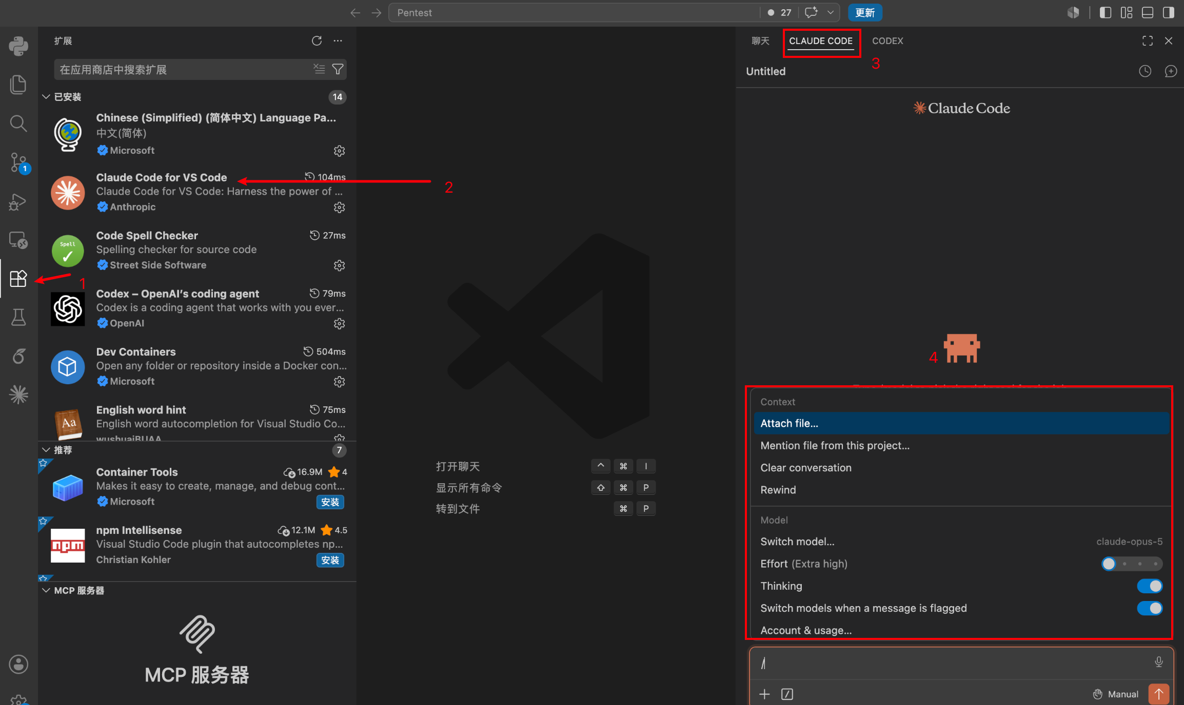Image resolution: width=1184 pixels, height=705 pixels.
Task: Select Mention file from this project
Action: [961, 445]
